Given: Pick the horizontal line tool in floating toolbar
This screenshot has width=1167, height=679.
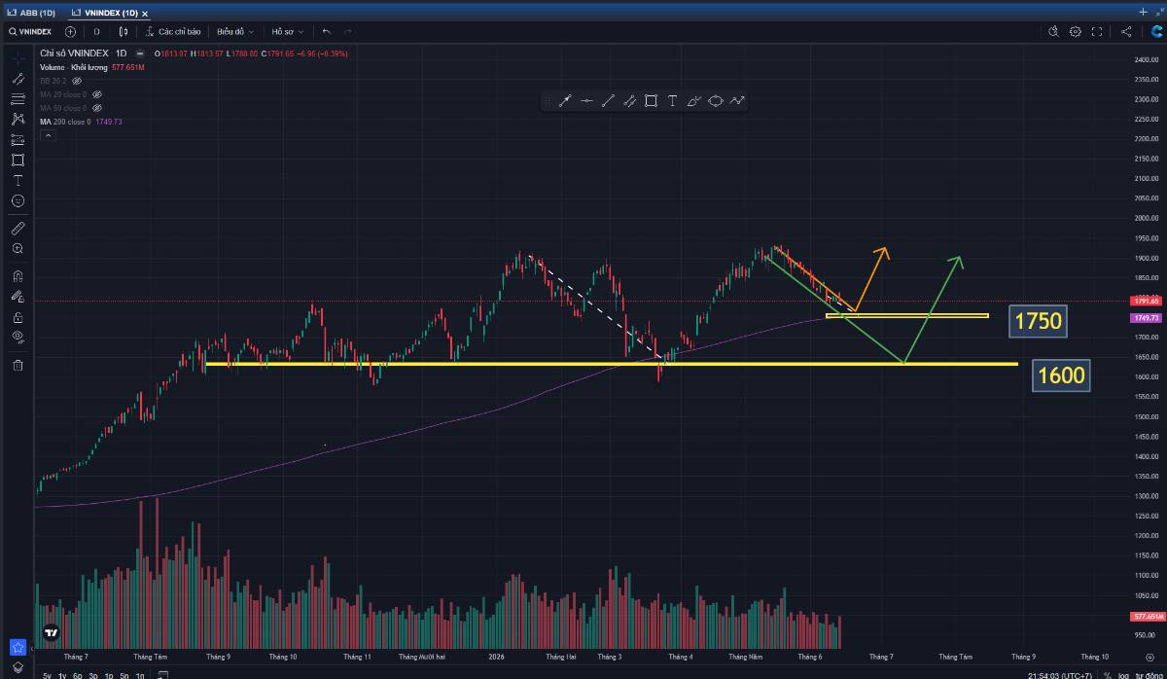Looking at the screenshot, I should (586, 100).
